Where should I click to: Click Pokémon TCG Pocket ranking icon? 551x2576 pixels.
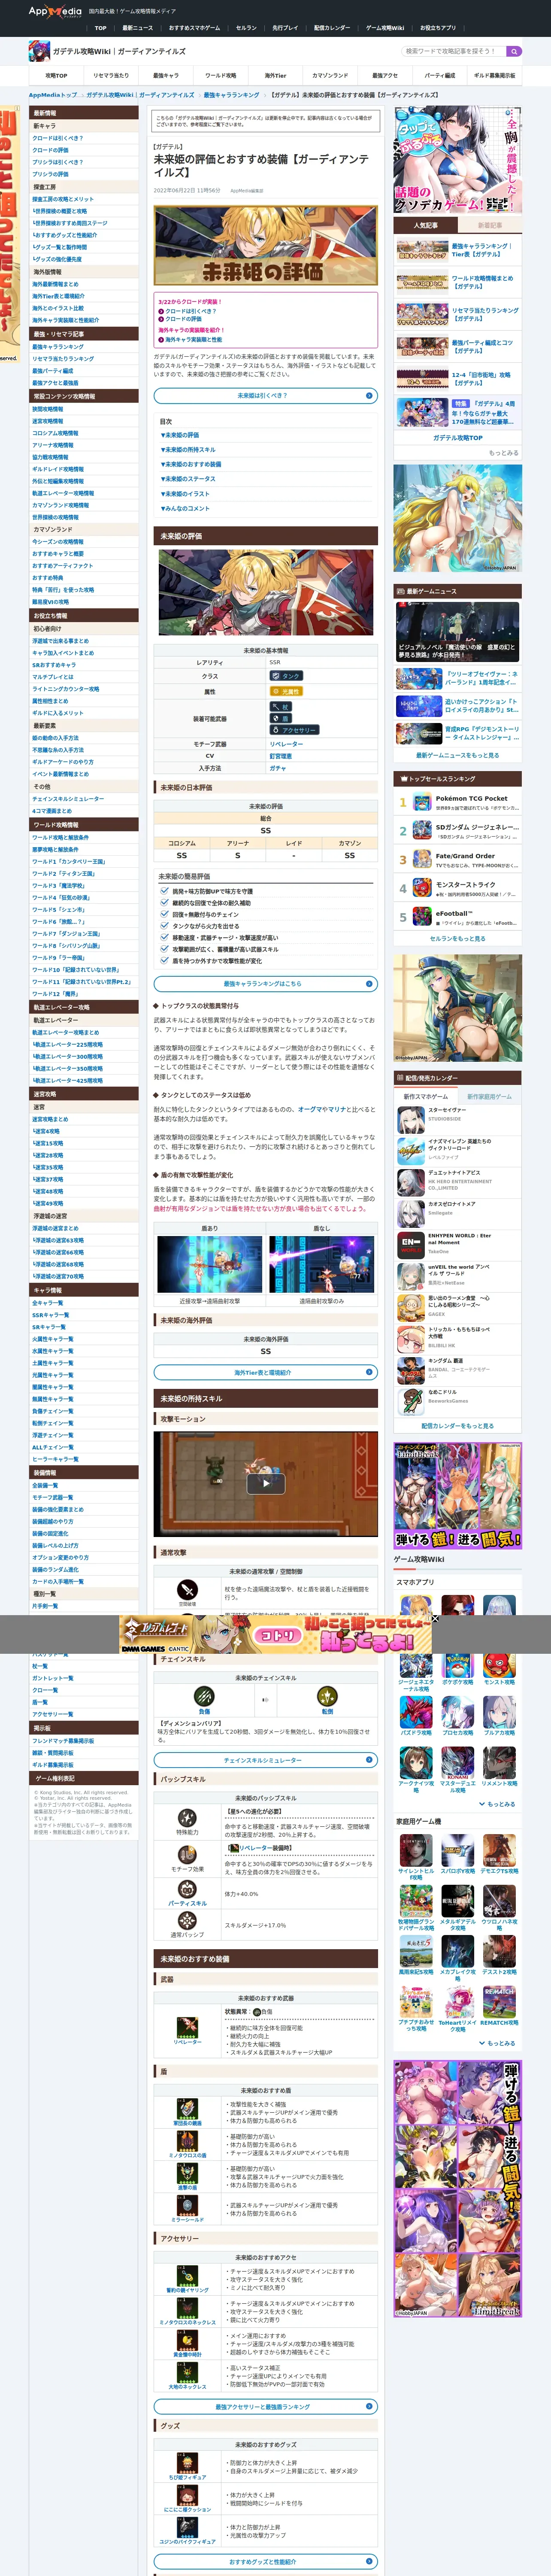422,802
